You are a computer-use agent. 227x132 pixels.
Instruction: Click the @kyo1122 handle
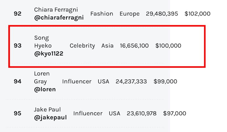click(x=49, y=54)
